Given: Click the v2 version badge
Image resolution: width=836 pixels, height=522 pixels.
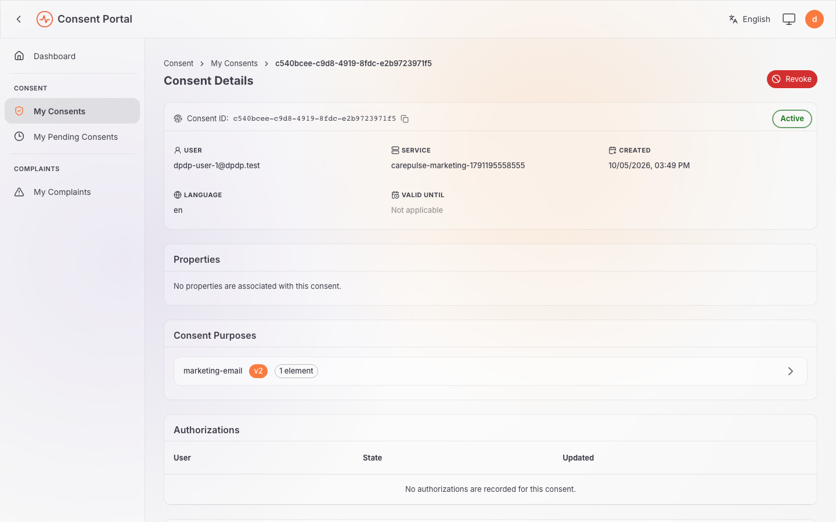Looking at the screenshot, I should click(x=258, y=371).
